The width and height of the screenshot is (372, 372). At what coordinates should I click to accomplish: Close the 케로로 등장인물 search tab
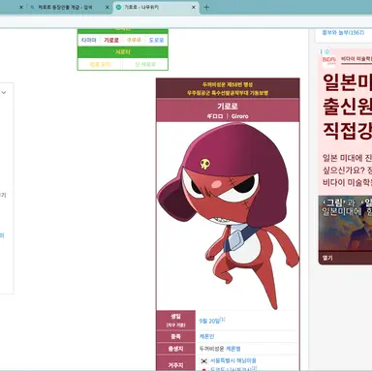click(x=108, y=7)
